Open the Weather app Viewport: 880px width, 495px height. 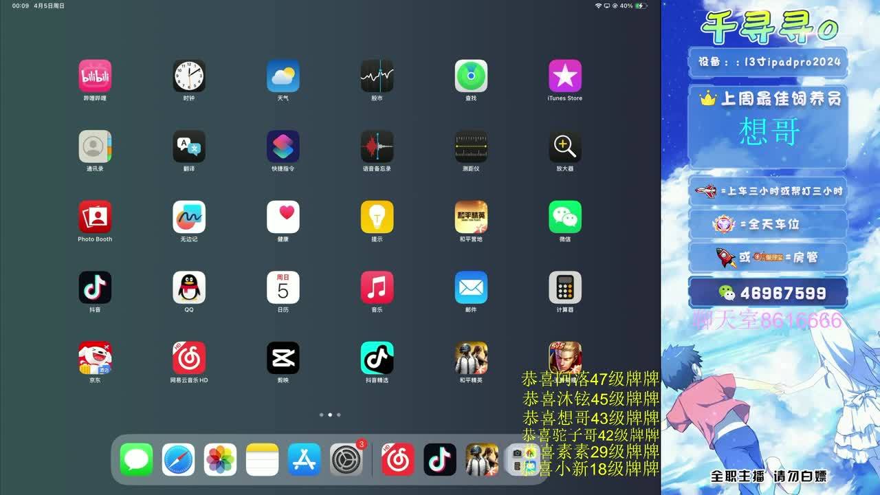click(283, 76)
